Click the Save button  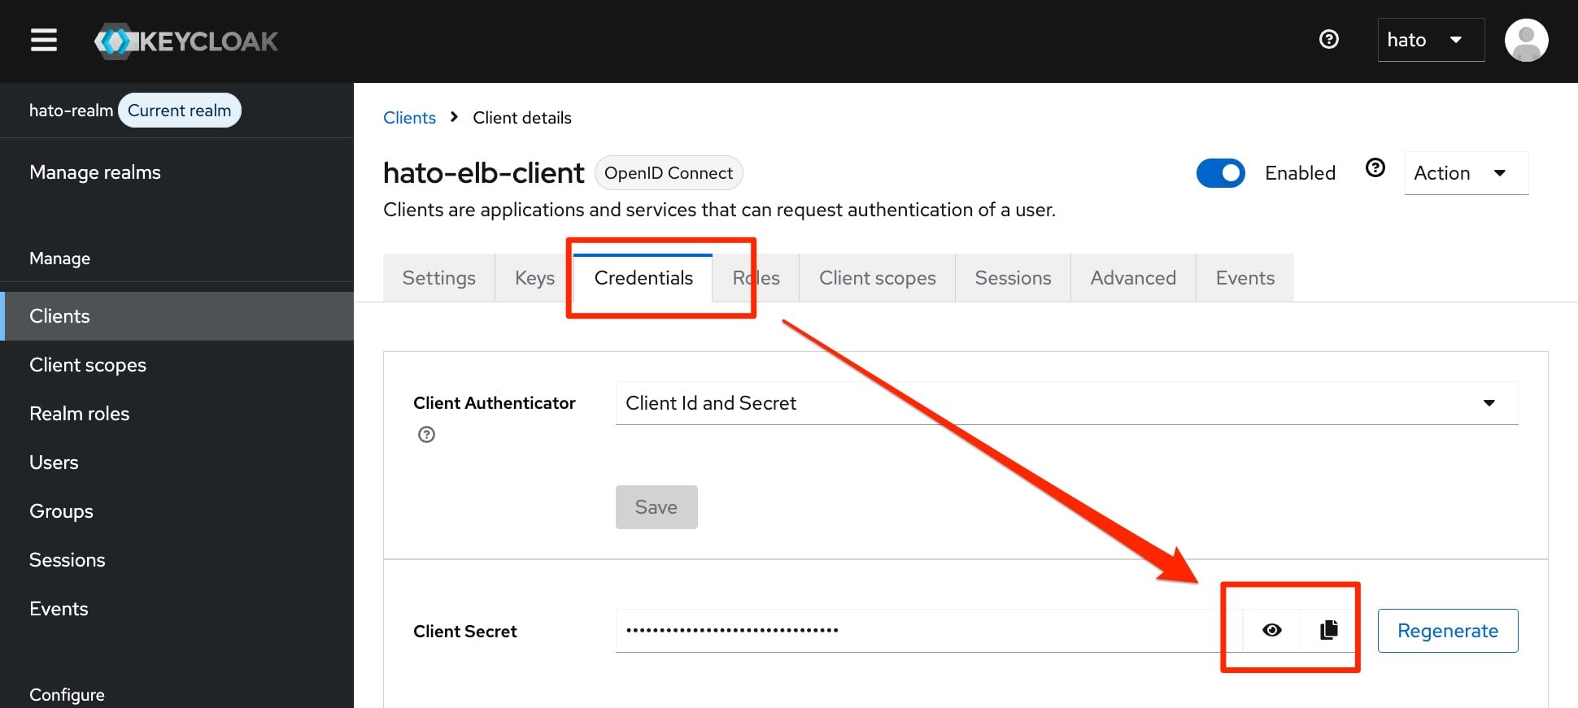[x=656, y=507]
